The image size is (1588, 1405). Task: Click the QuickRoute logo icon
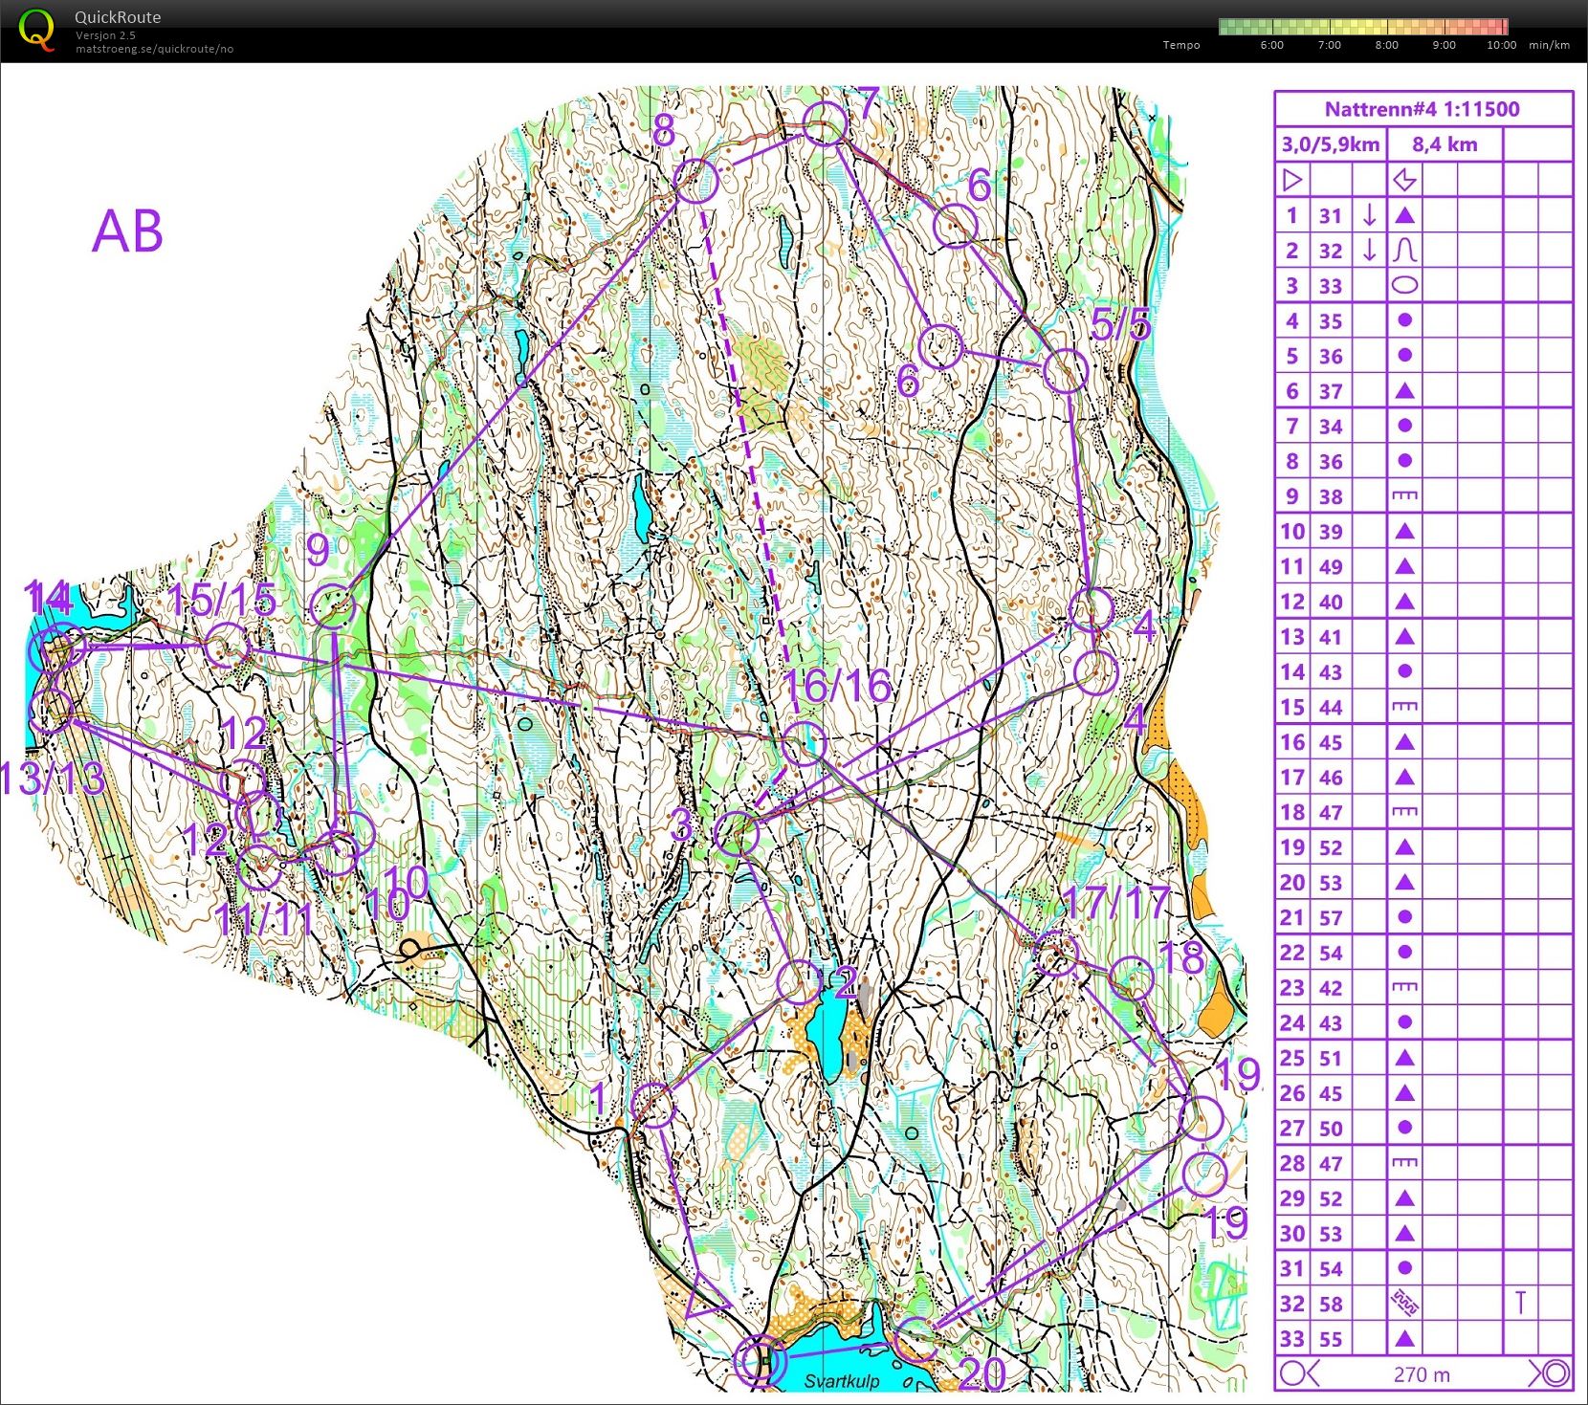point(36,30)
